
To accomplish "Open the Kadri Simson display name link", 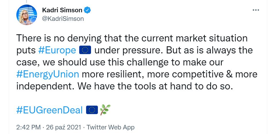I will (x=62, y=11).
